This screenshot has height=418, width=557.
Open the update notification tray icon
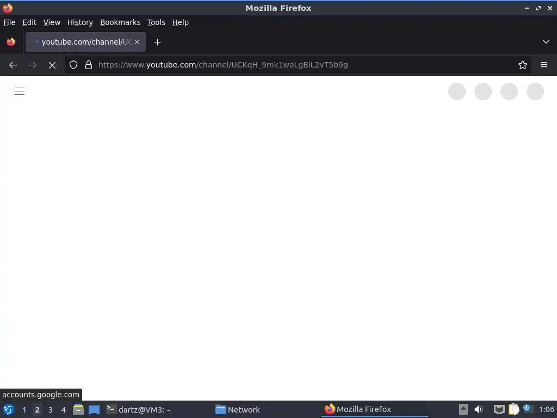[528, 409]
